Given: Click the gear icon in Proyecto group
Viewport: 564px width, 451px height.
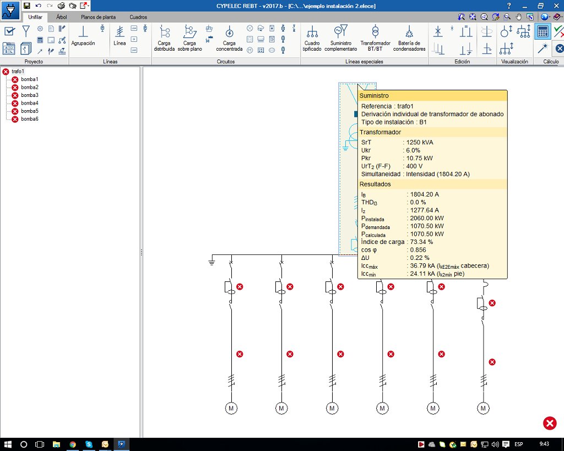Looking at the screenshot, I should tap(40, 29).
